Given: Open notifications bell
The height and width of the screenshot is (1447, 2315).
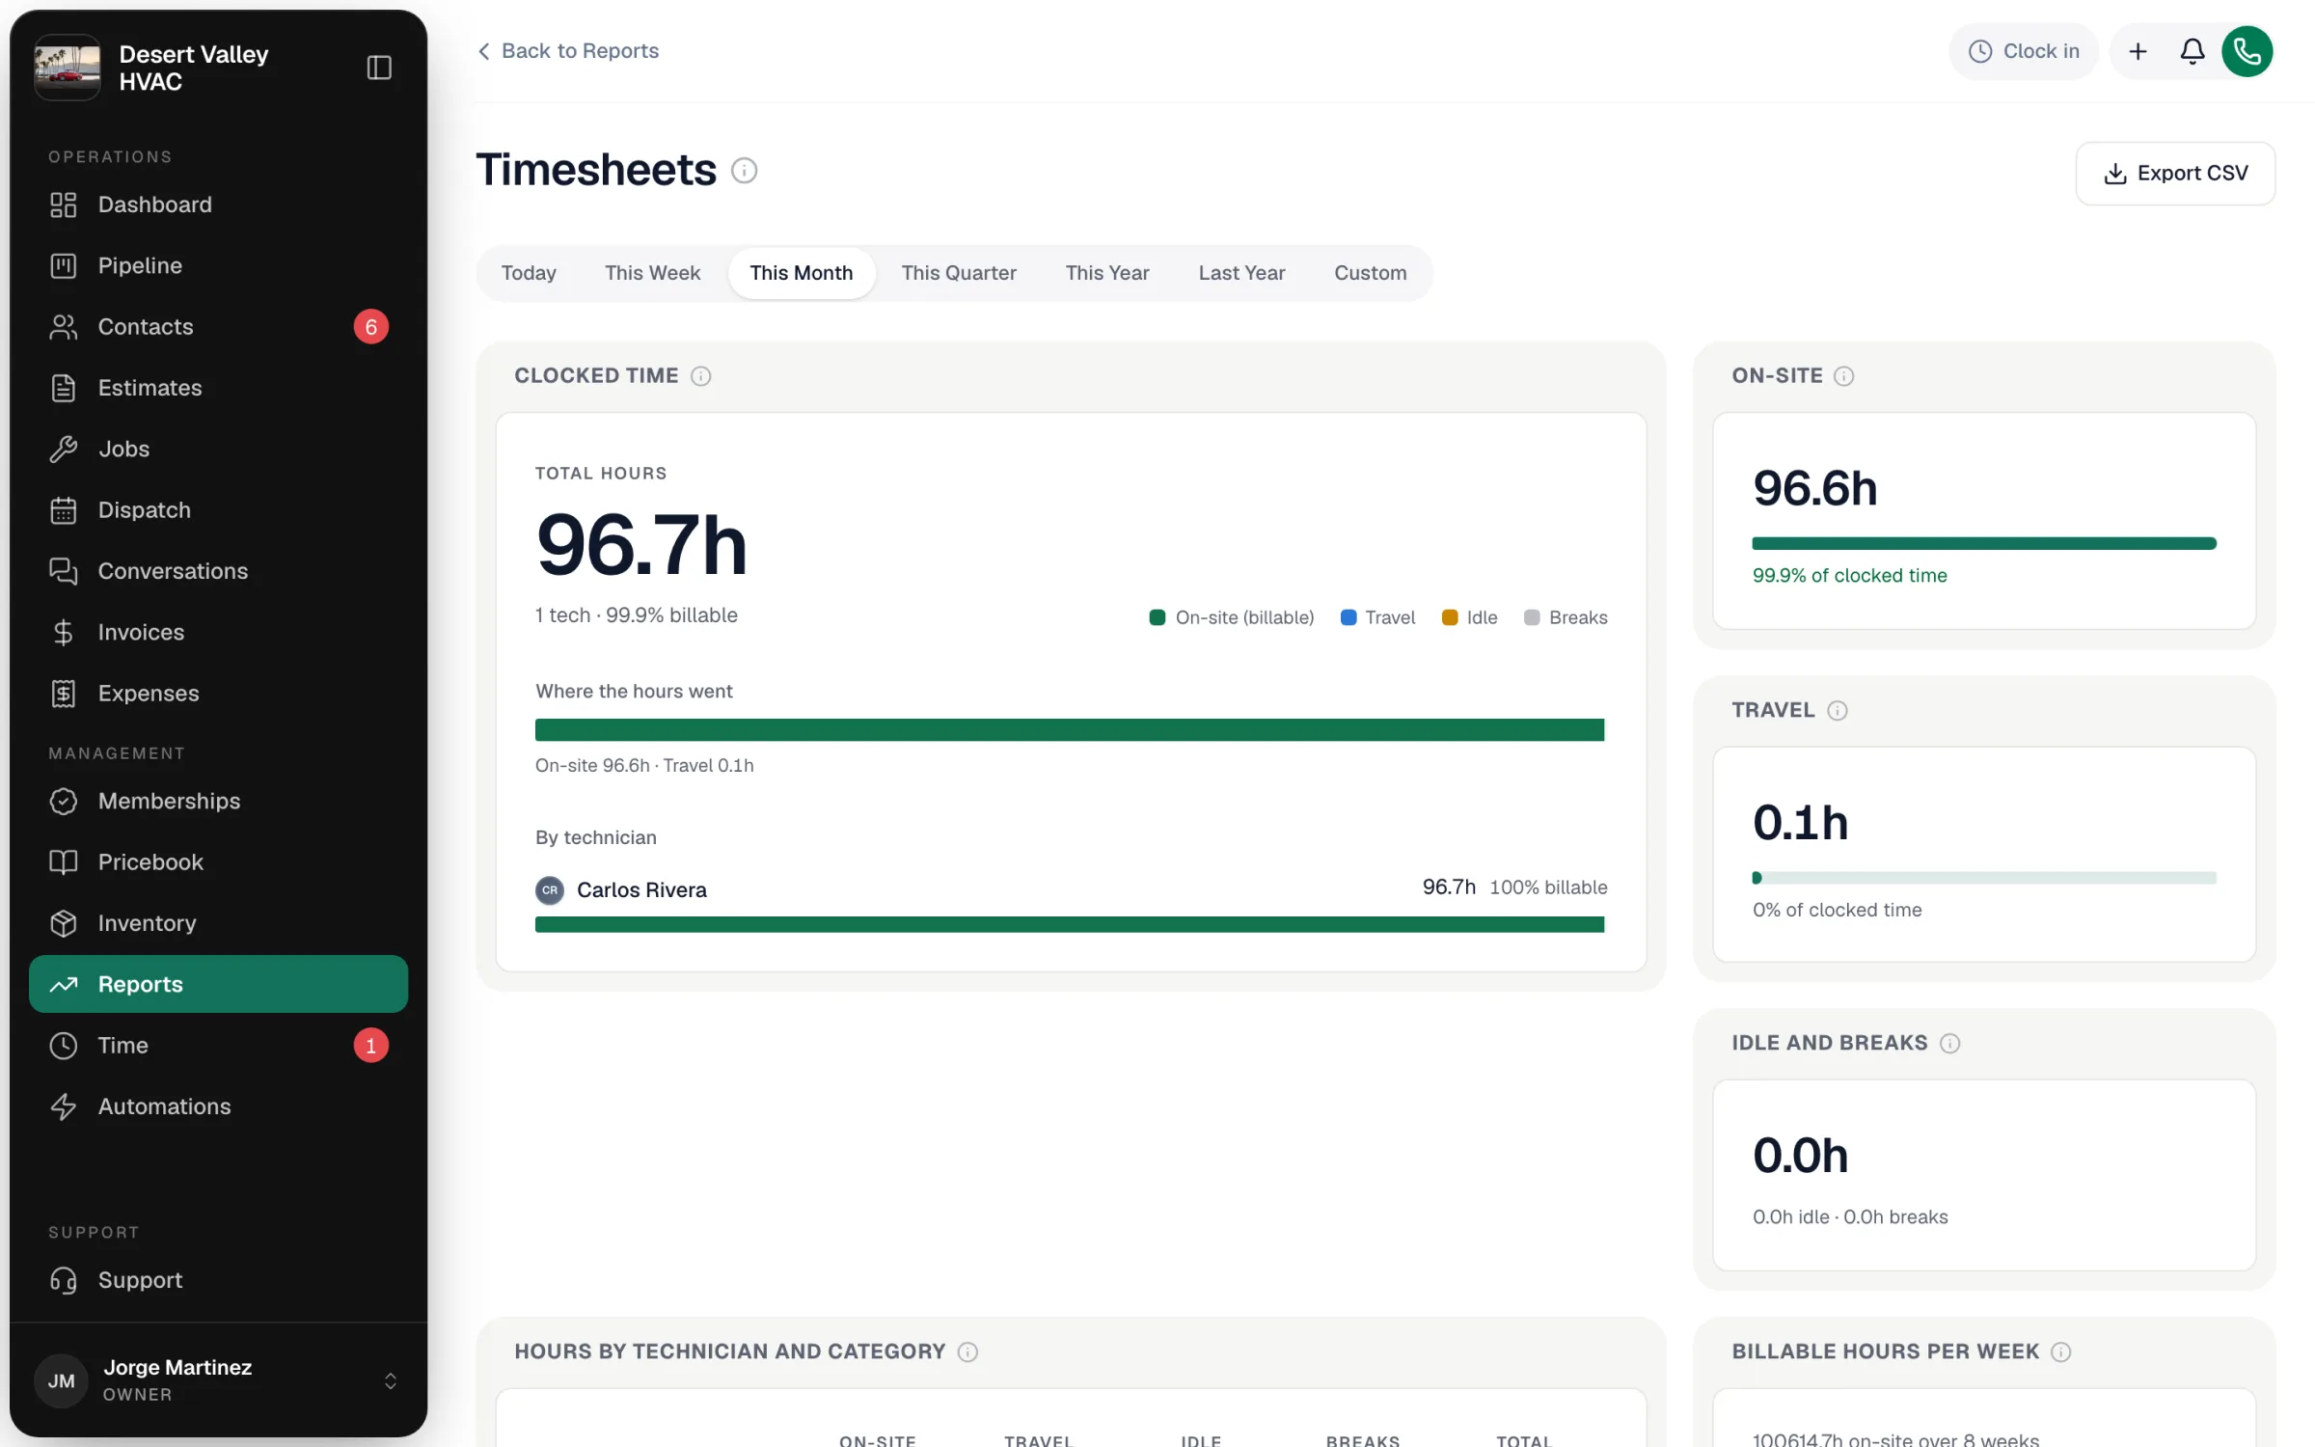Looking at the screenshot, I should pyautogui.click(x=2192, y=51).
